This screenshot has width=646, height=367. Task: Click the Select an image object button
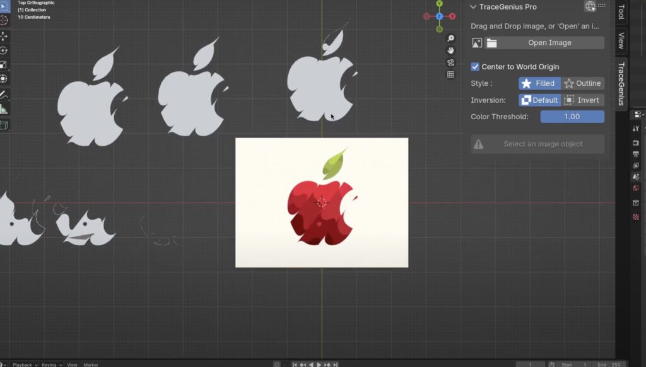tap(537, 144)
